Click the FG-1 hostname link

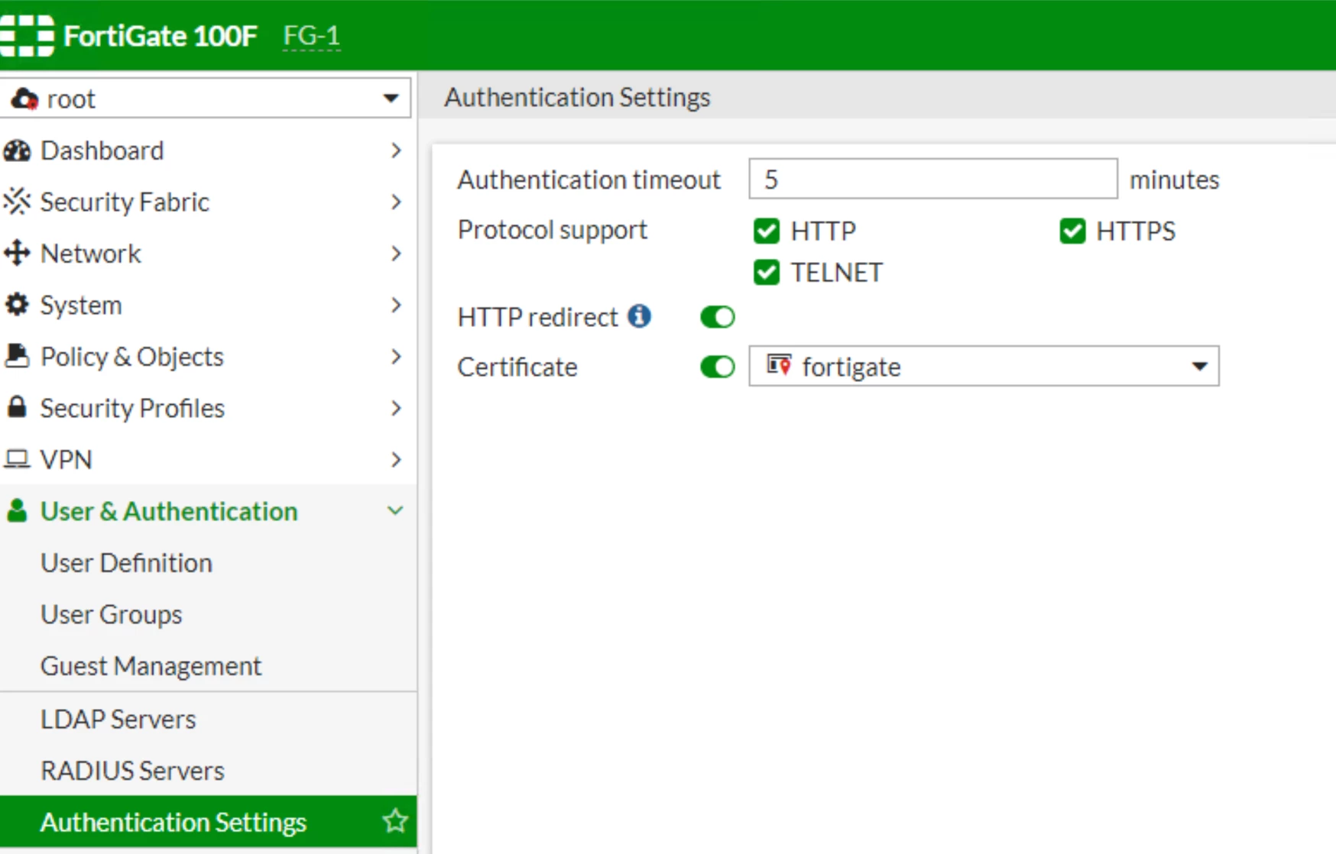pyautogui.click(x=311, y=36)
